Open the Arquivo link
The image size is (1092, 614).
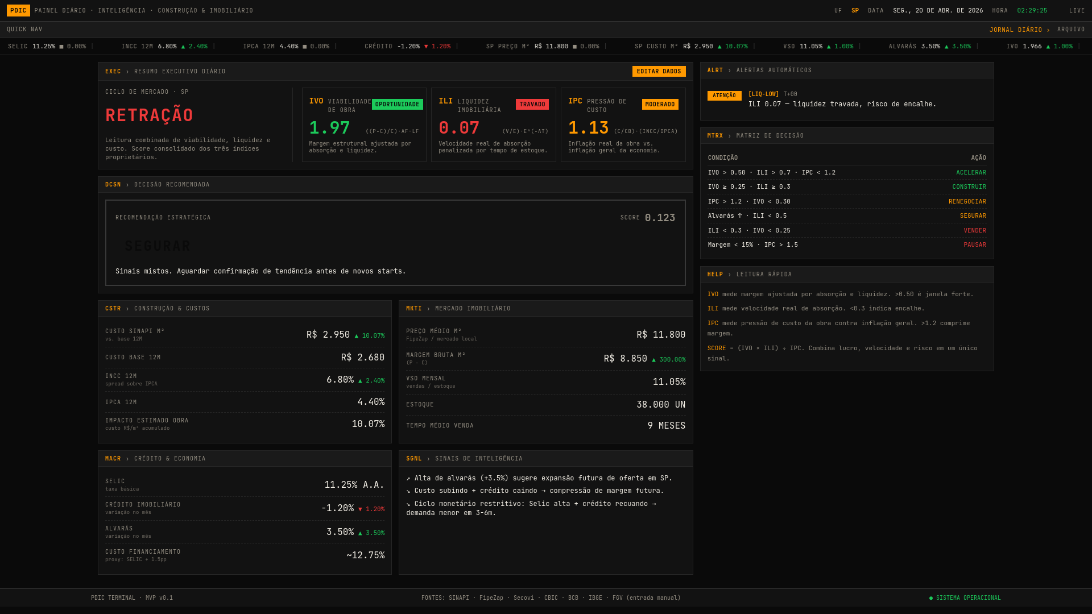click(x=1071, y=30)
